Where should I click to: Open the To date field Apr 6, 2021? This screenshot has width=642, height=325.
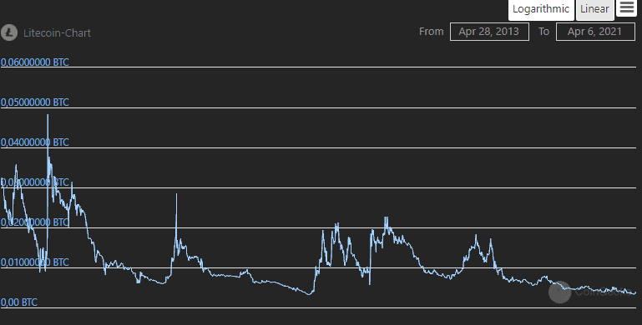(x=595, y=32)
